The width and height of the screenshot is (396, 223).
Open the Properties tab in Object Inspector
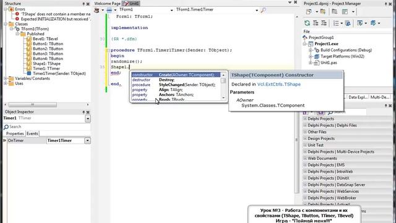[x=15, y=134]
